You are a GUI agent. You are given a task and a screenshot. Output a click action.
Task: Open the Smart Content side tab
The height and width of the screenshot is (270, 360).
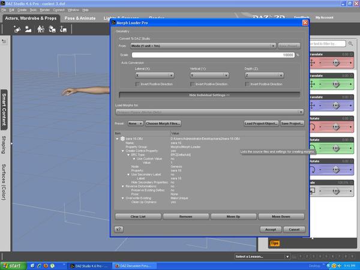(4, 109)
